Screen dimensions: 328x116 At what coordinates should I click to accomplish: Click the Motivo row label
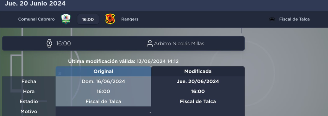tap(29, 112)
